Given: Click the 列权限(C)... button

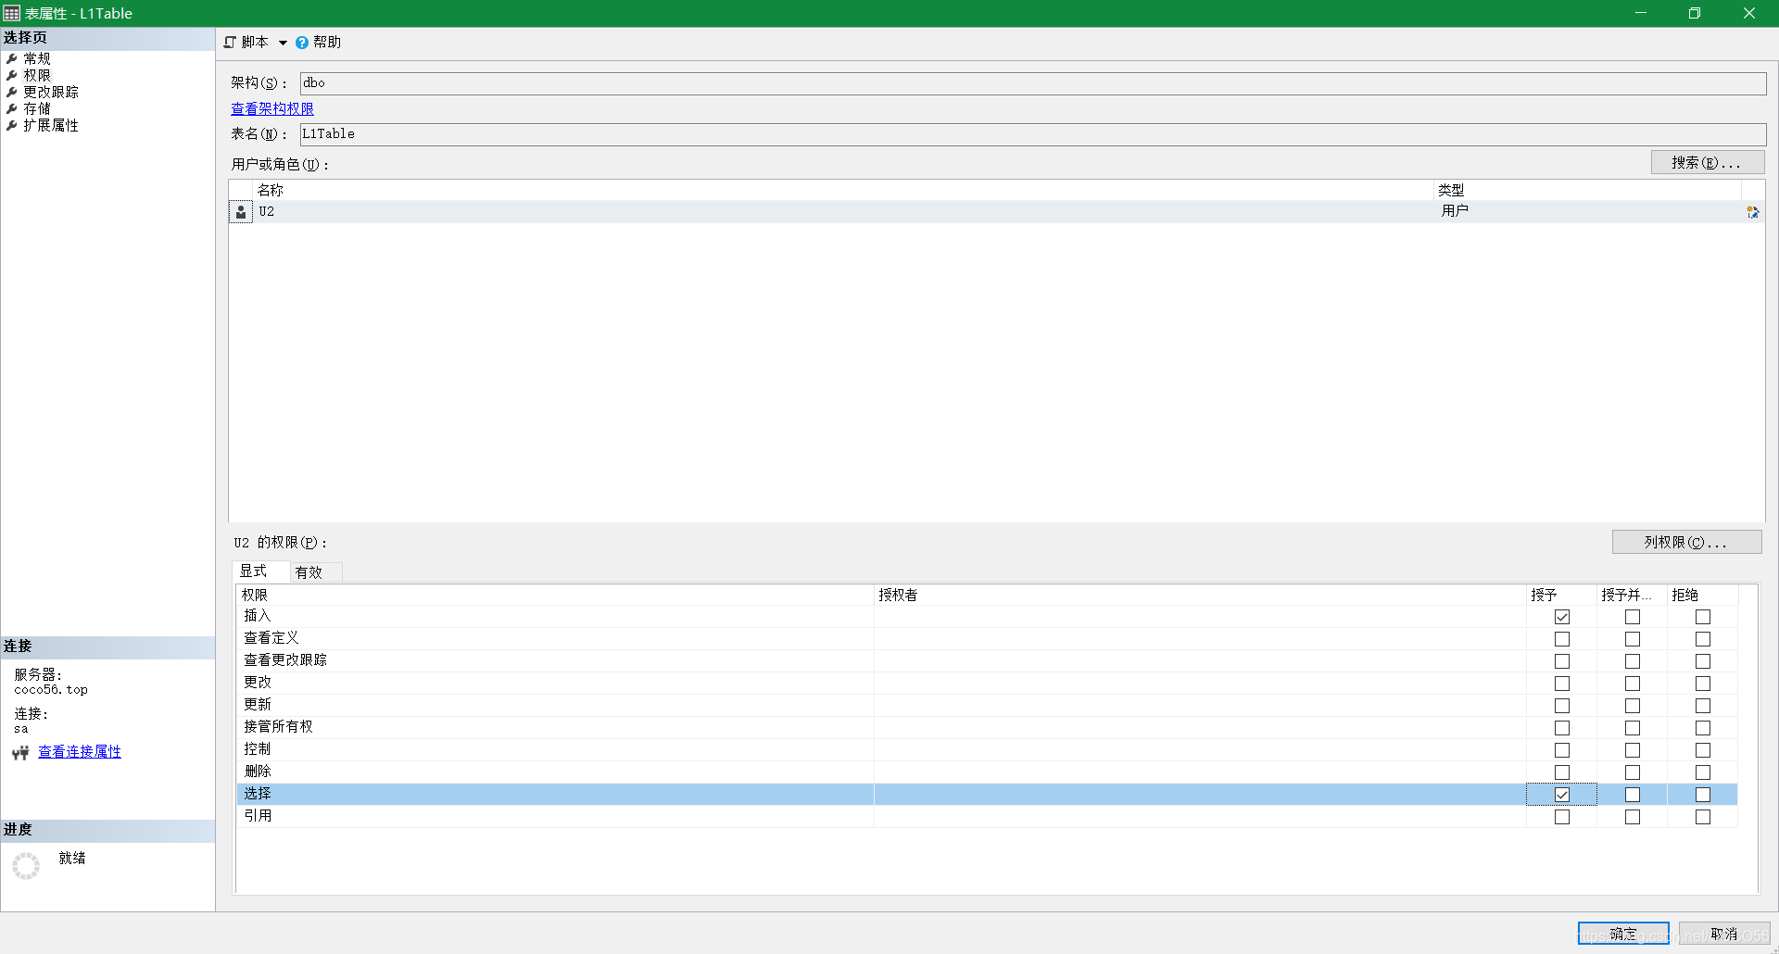Looking at the screenshot, I should pyautogui.click(x=1686, y=542).
